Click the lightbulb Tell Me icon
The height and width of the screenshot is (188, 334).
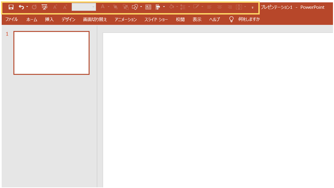[x=231, y=19]
